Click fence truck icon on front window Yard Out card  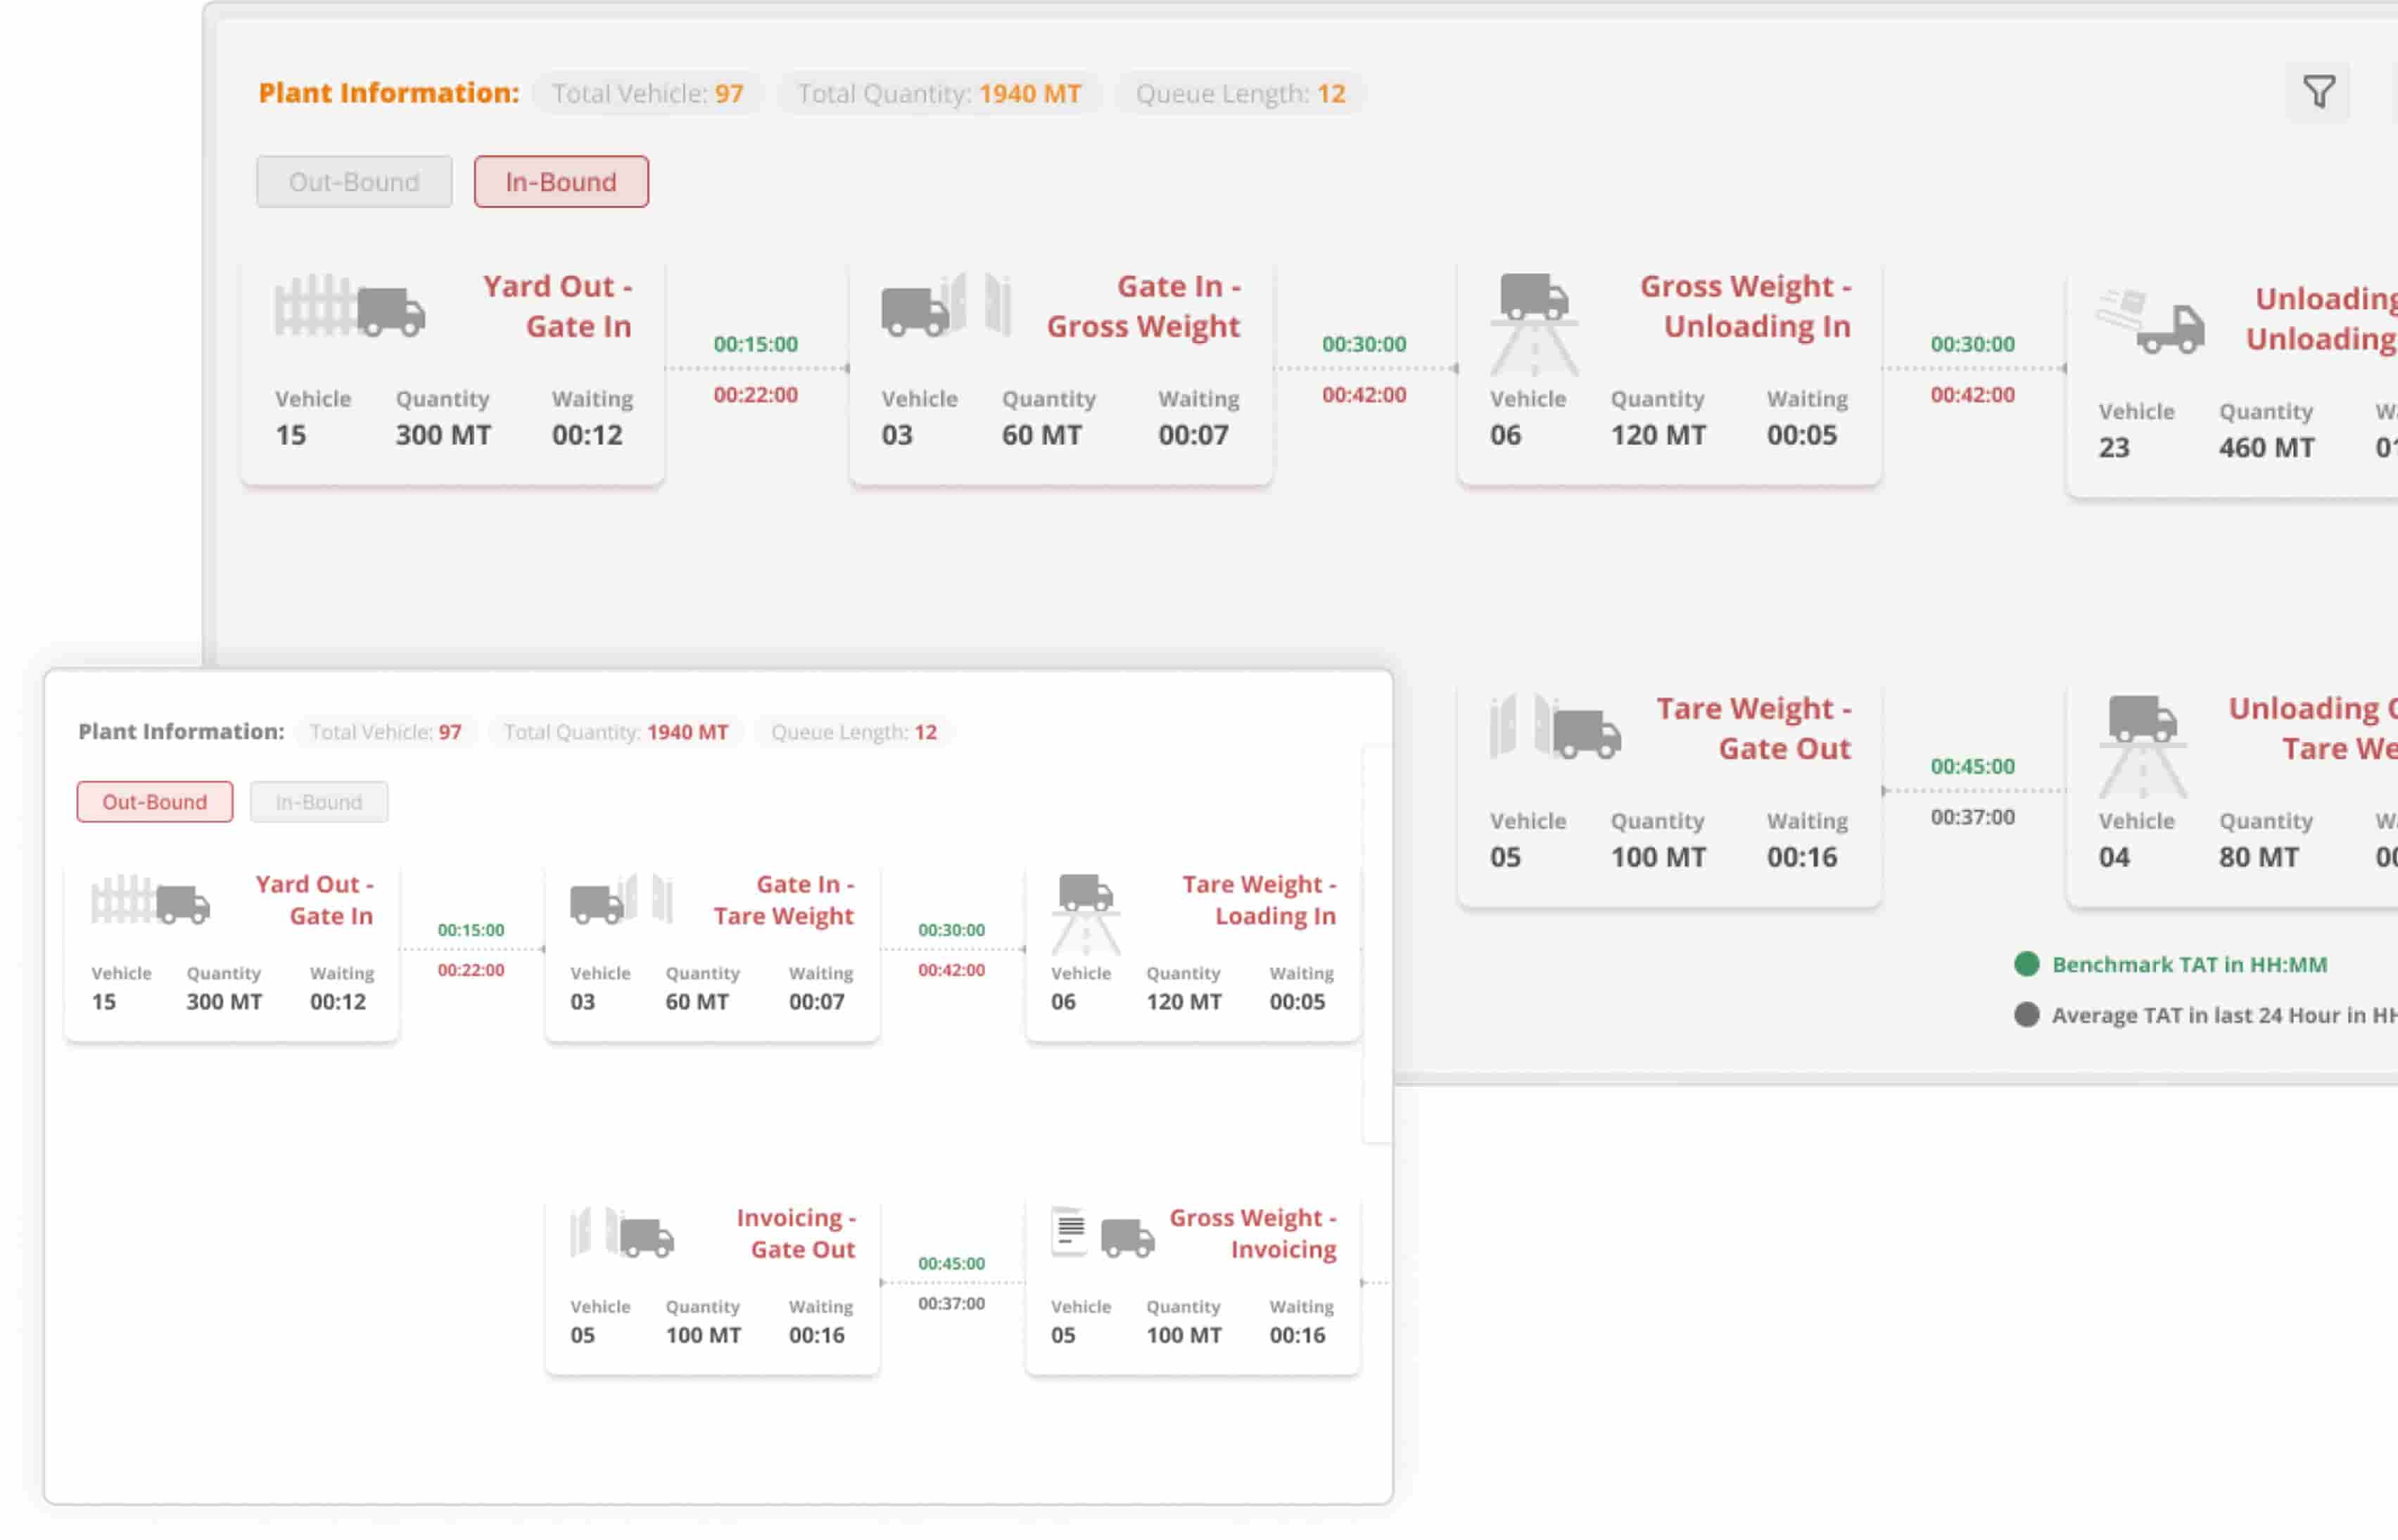(150, 900)
